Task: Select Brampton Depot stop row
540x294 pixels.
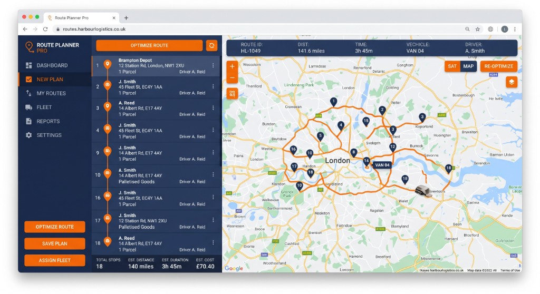Action: pos(156,66)
